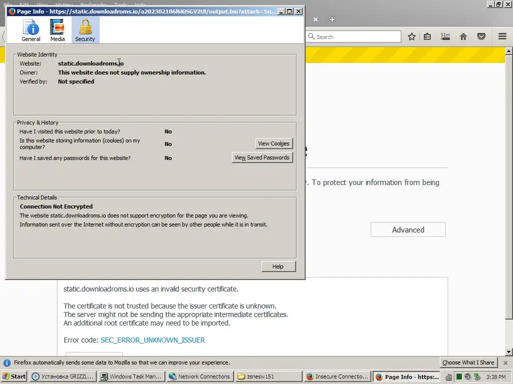This screenshot has height=384, width=513.
Task: Click the ownership information text
Action: tap(132, 72)
